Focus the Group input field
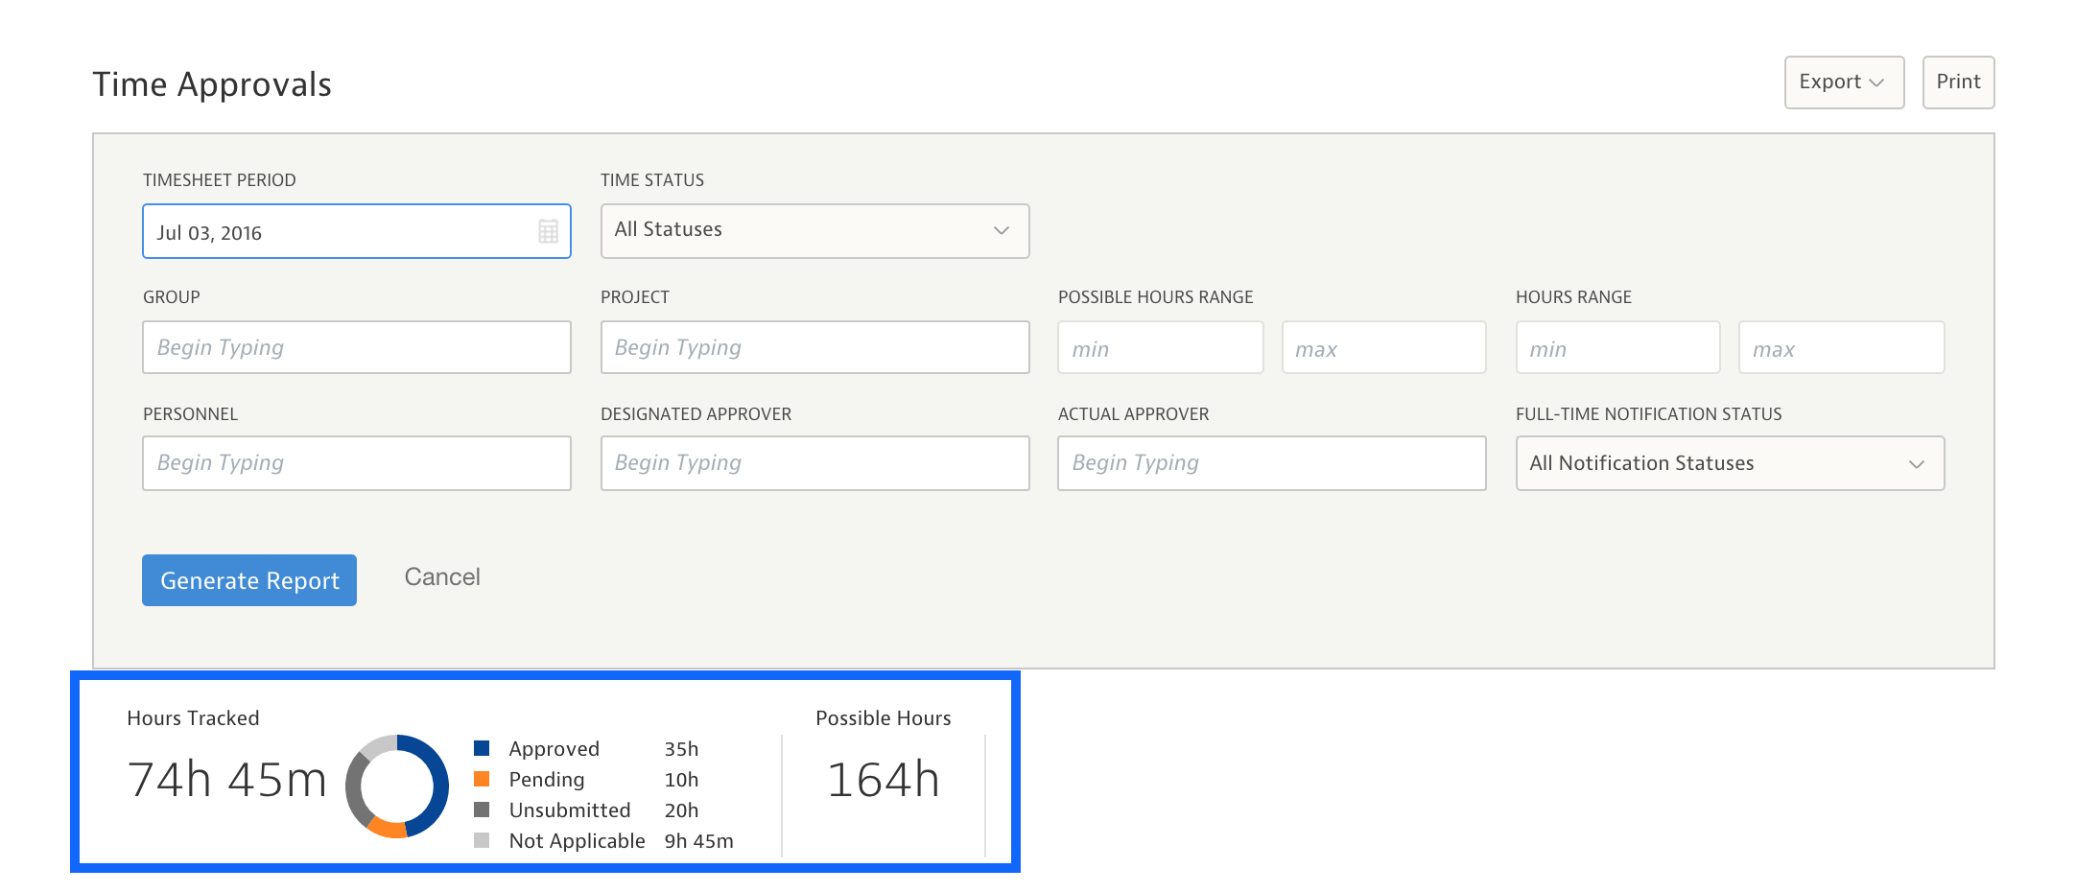The image size is (2076, 892). (356, 347)
